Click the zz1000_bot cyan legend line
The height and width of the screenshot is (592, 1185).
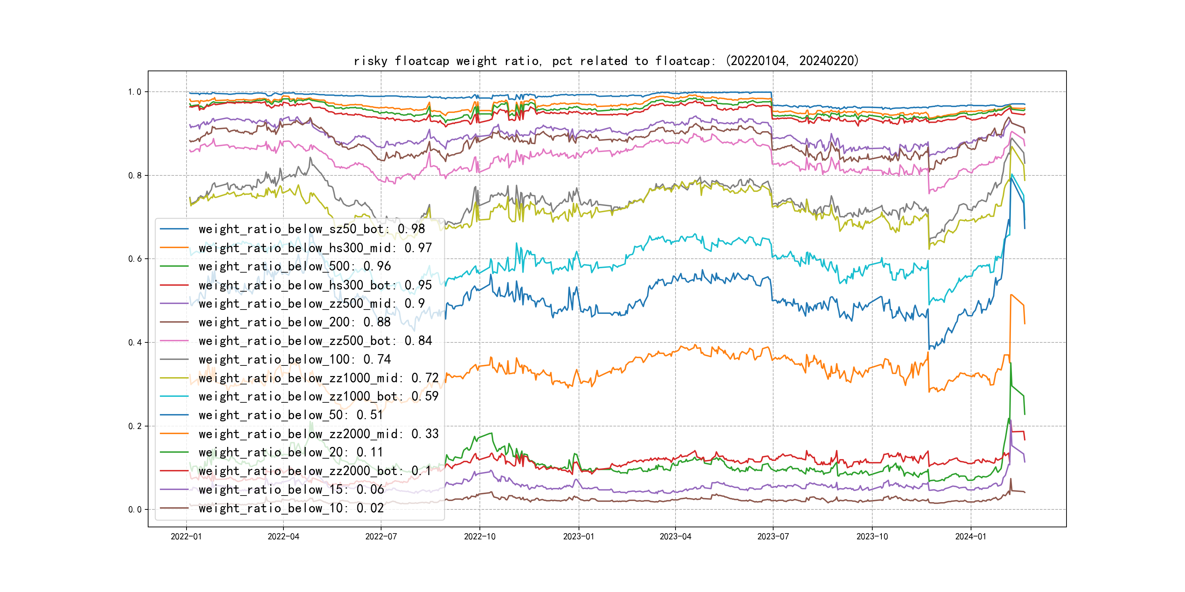[x=174, y=396]
